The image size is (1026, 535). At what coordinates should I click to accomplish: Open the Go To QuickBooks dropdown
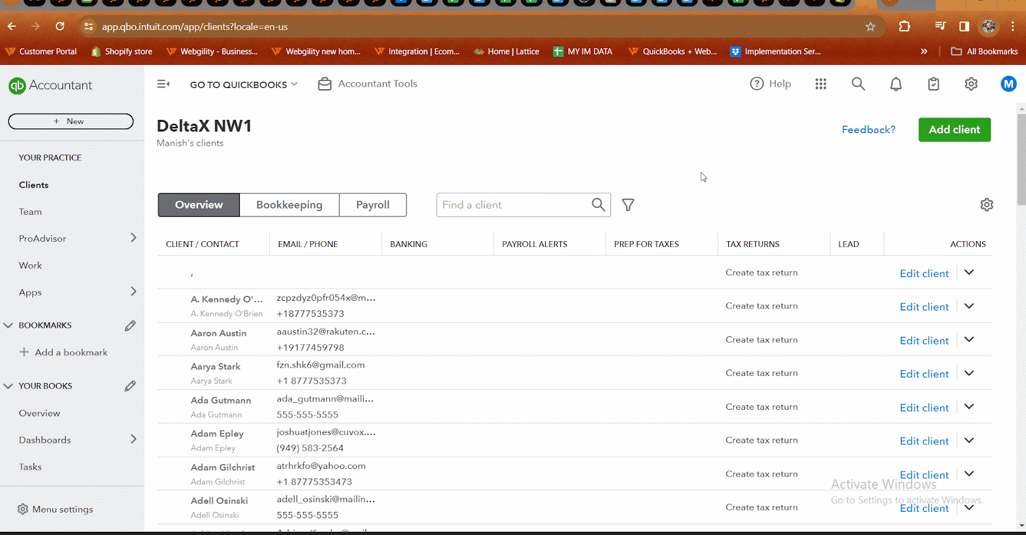[x=244, y=85]
